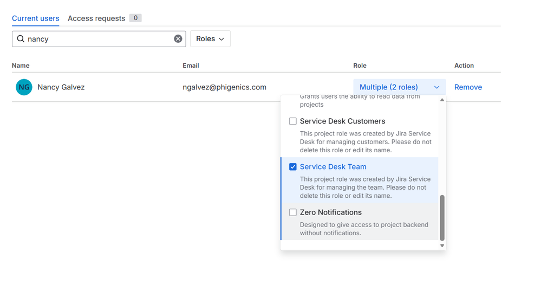Clear the nancy search text
The height and width of the screenshot is (285, 541).
[x=178, y=39]
